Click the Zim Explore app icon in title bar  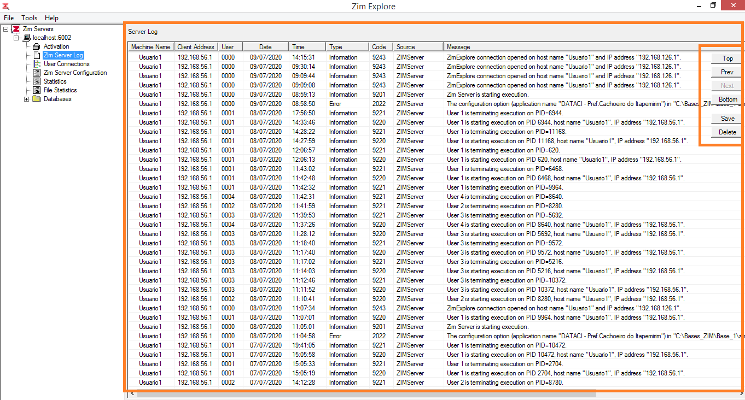(x=6, y=7)
